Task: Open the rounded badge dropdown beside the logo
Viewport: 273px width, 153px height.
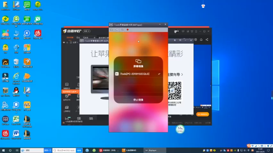Action: point(87,31)
